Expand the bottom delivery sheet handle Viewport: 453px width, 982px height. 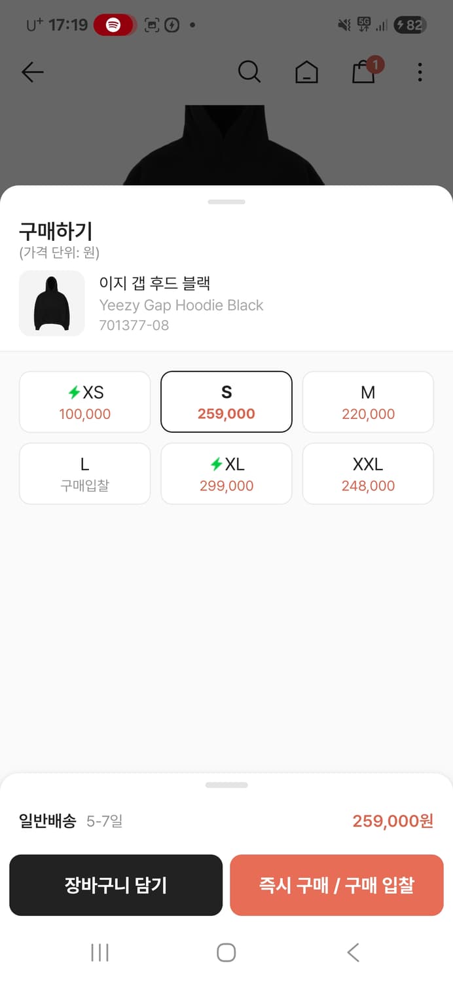[226, 784]
